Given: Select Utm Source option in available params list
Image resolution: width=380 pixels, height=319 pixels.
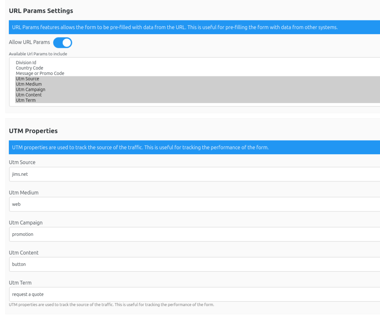Looking at the screenshot, I should (27, 79).
